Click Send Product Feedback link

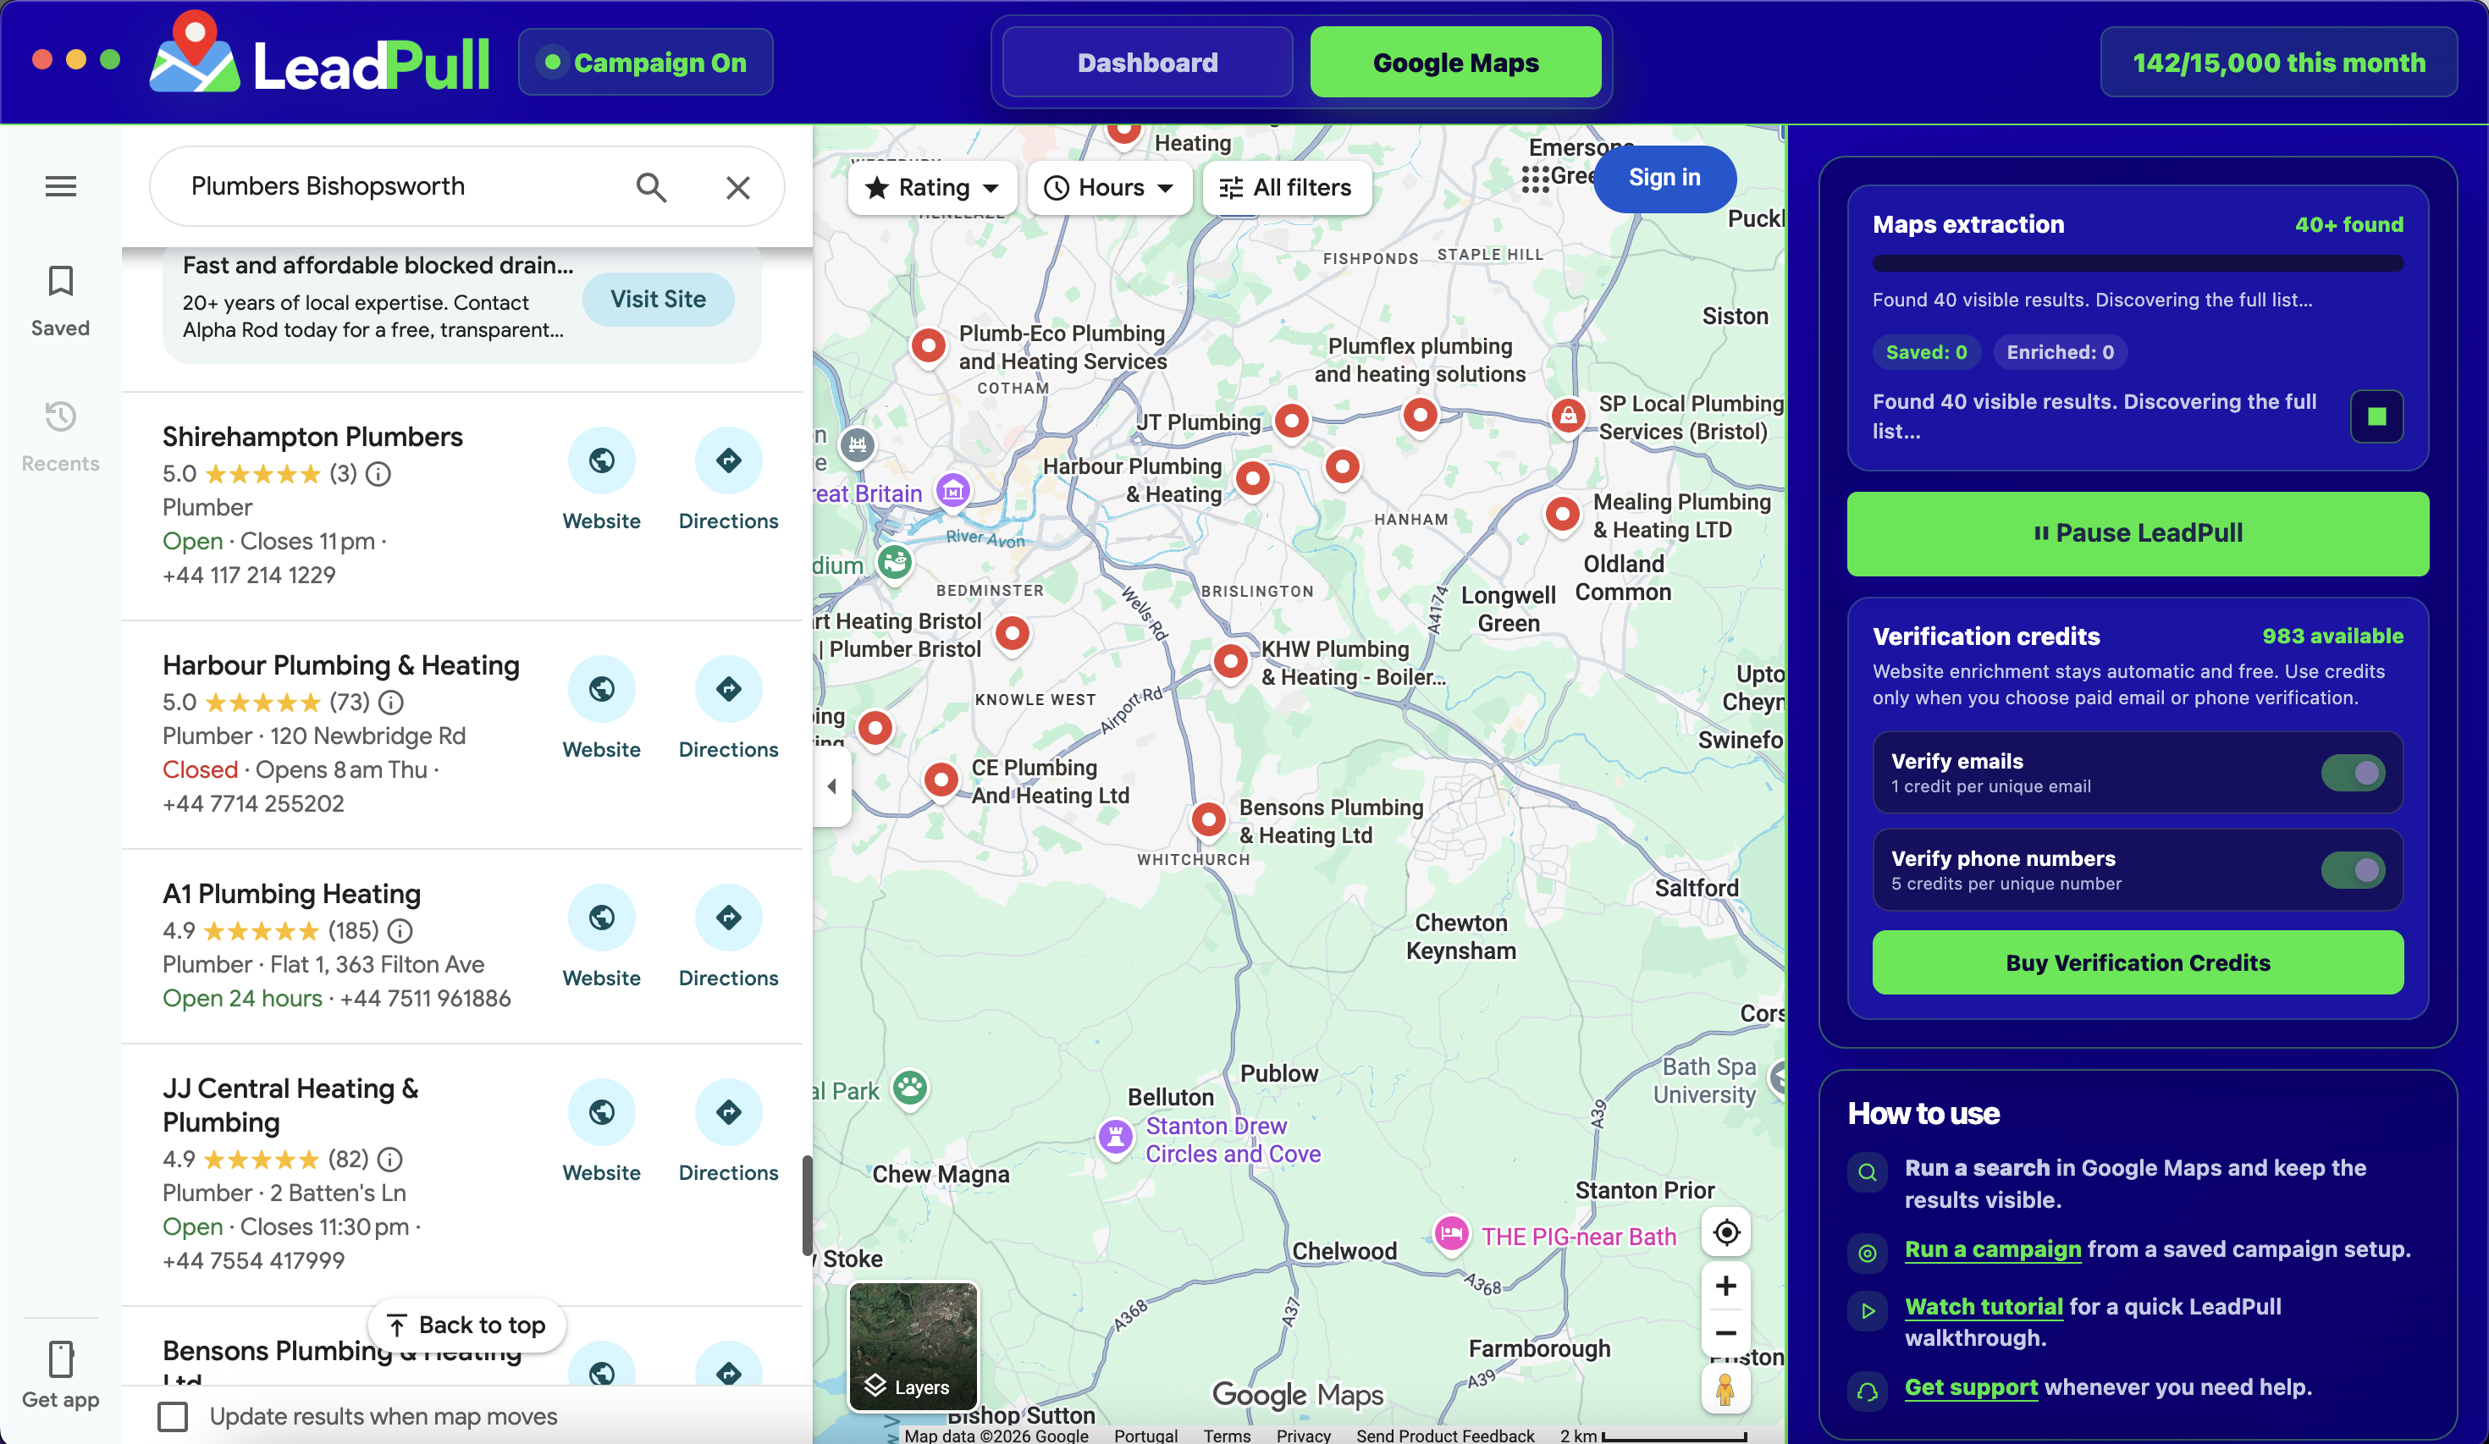(x=1445, y=1435)
